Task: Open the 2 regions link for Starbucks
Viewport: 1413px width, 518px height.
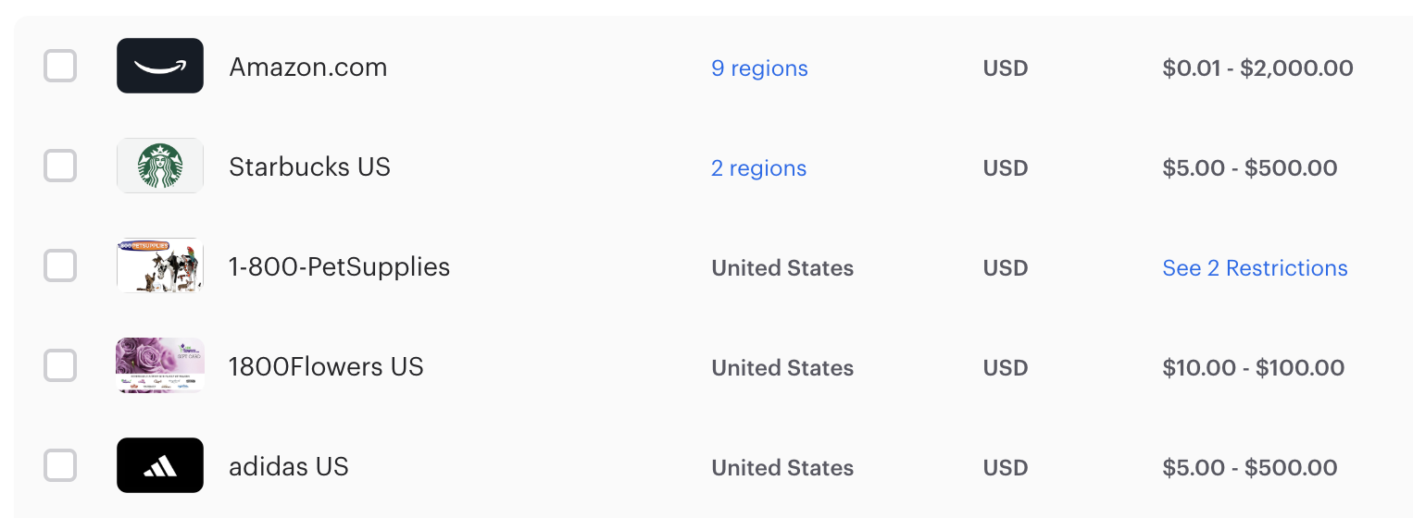Action: (758, 168)
